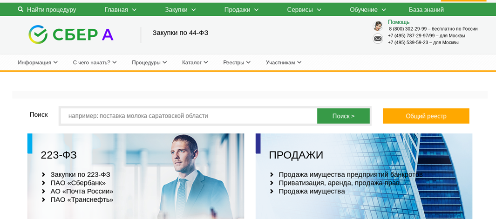Click the +7 (495) 539-59-23 phone number
The height and width of the screenshot is (219, 496).
tap(408, 42)
